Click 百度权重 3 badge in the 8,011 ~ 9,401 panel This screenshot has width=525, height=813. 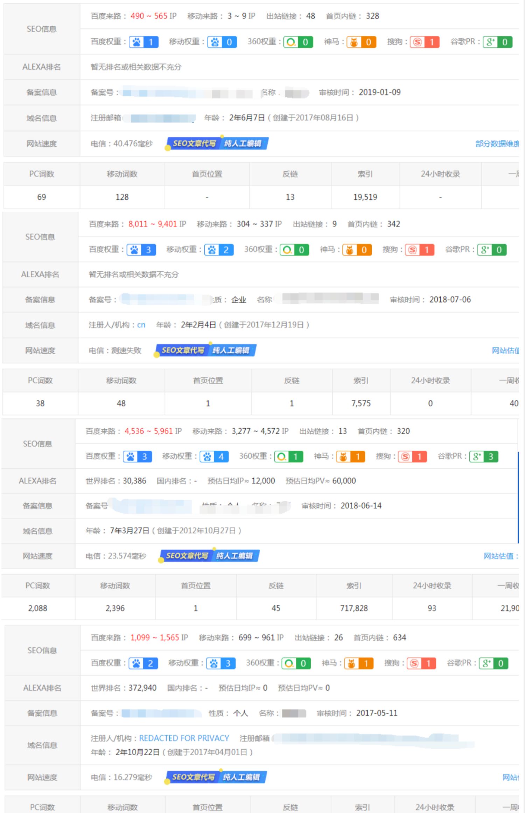coord(141,250)
